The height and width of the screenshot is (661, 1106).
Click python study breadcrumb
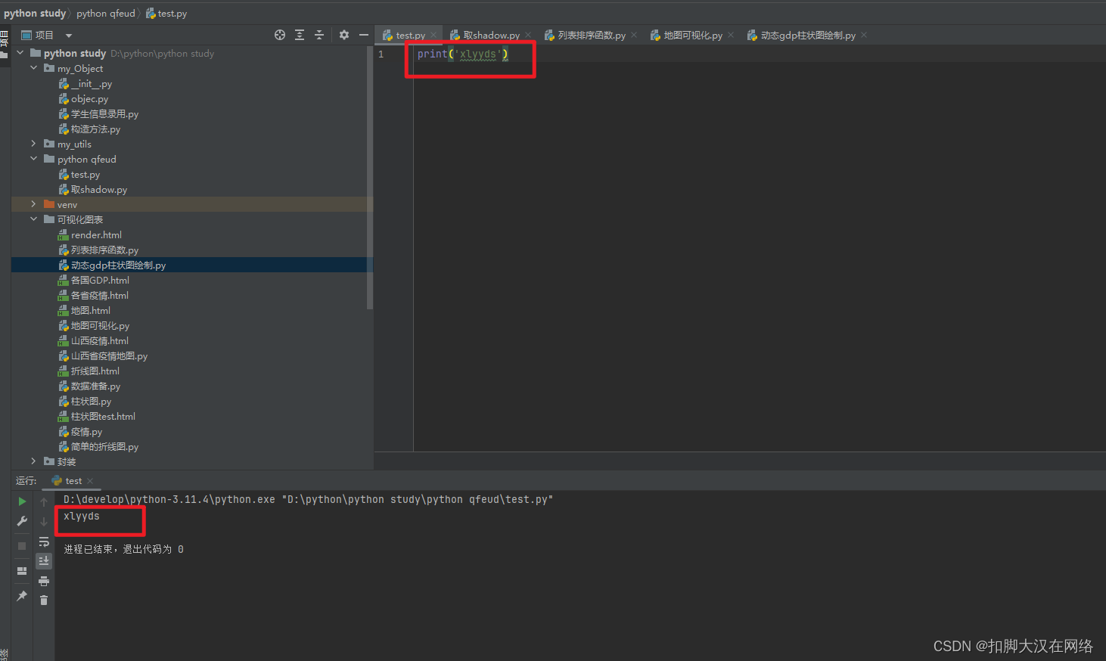[x=35, y=14]
